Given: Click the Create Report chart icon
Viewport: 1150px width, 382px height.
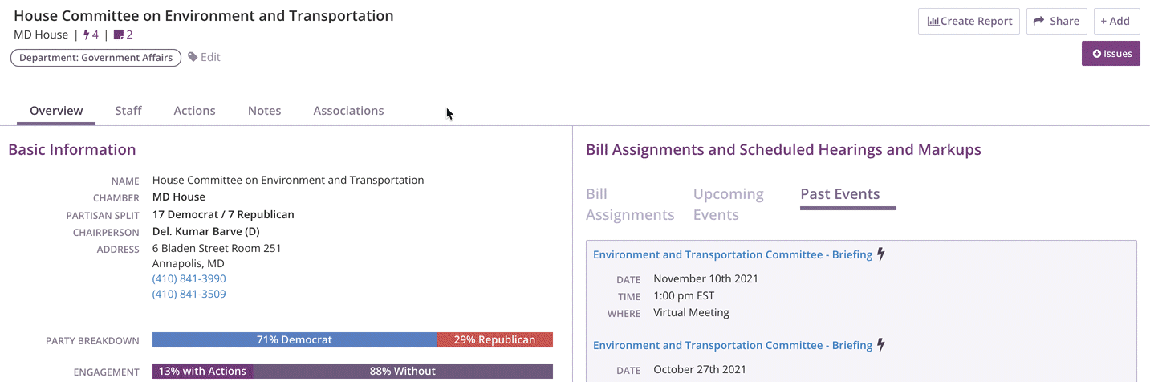Looking at the screenshot, I should 933,21.
